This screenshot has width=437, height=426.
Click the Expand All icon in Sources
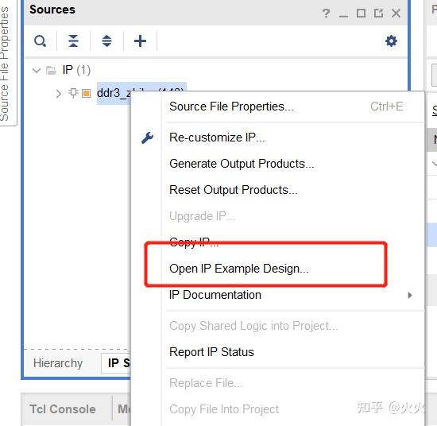106,41
